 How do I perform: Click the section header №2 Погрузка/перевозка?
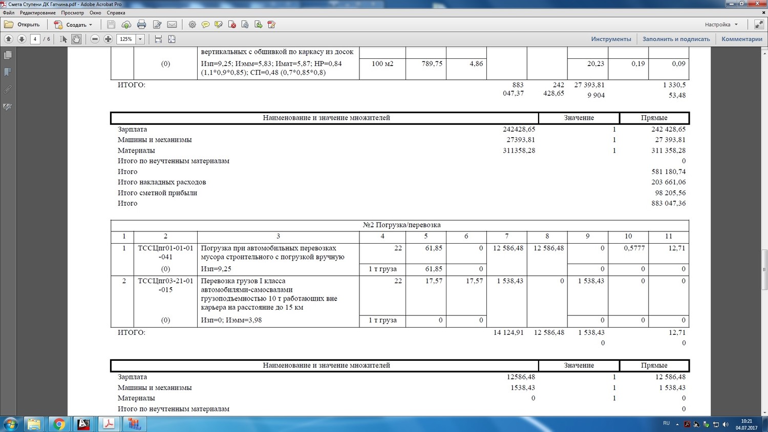point(401,225)
